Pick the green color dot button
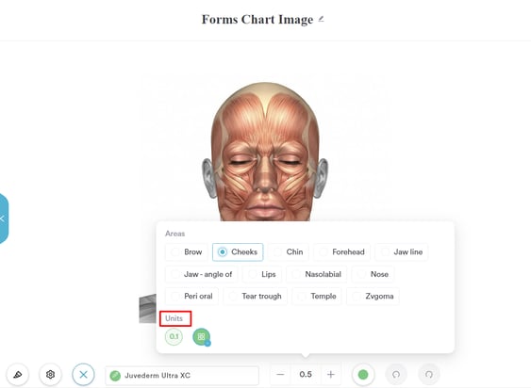The image size is (531, 388). pyautogui.click(x=363, y=375)
